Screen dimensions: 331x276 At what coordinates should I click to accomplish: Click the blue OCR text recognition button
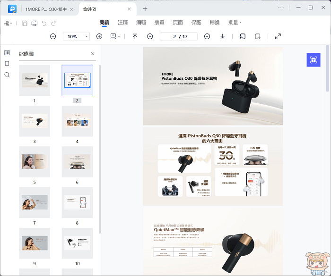(314, 60)
